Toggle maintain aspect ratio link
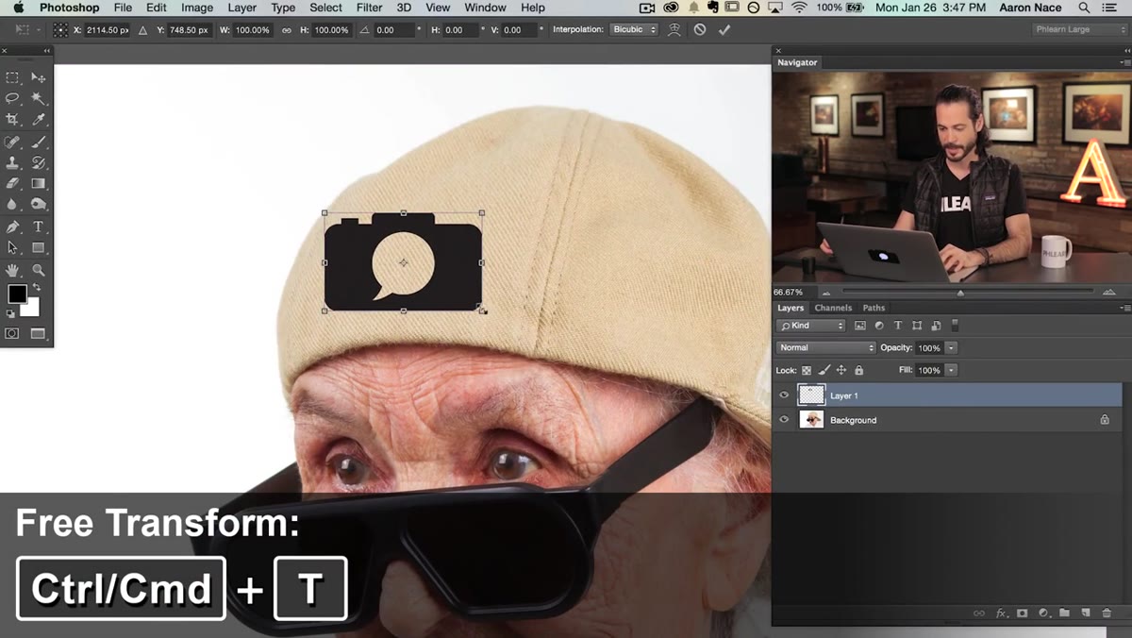Viewport: 1132px width, 638px height. [x=287, y=29]
